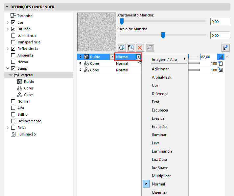
Task: Click the link icon on second Cores row
Action: point(220,70)
